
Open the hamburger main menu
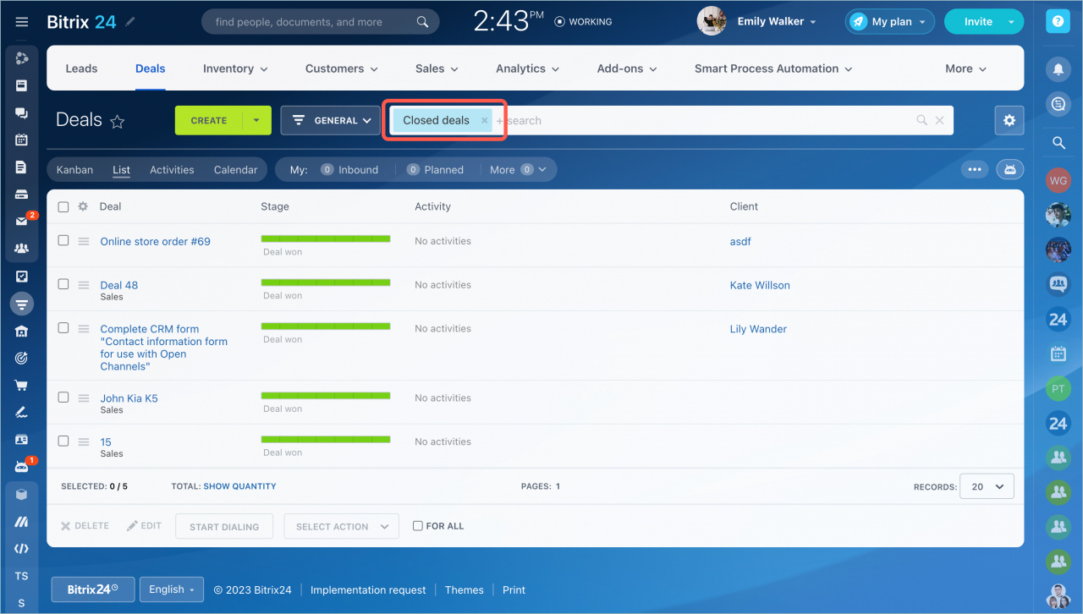(22, 22)
